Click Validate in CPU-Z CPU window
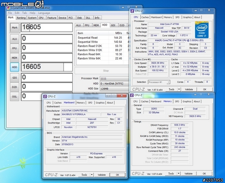Viewport: 225px width, 183px height. (x=189, y=89)
